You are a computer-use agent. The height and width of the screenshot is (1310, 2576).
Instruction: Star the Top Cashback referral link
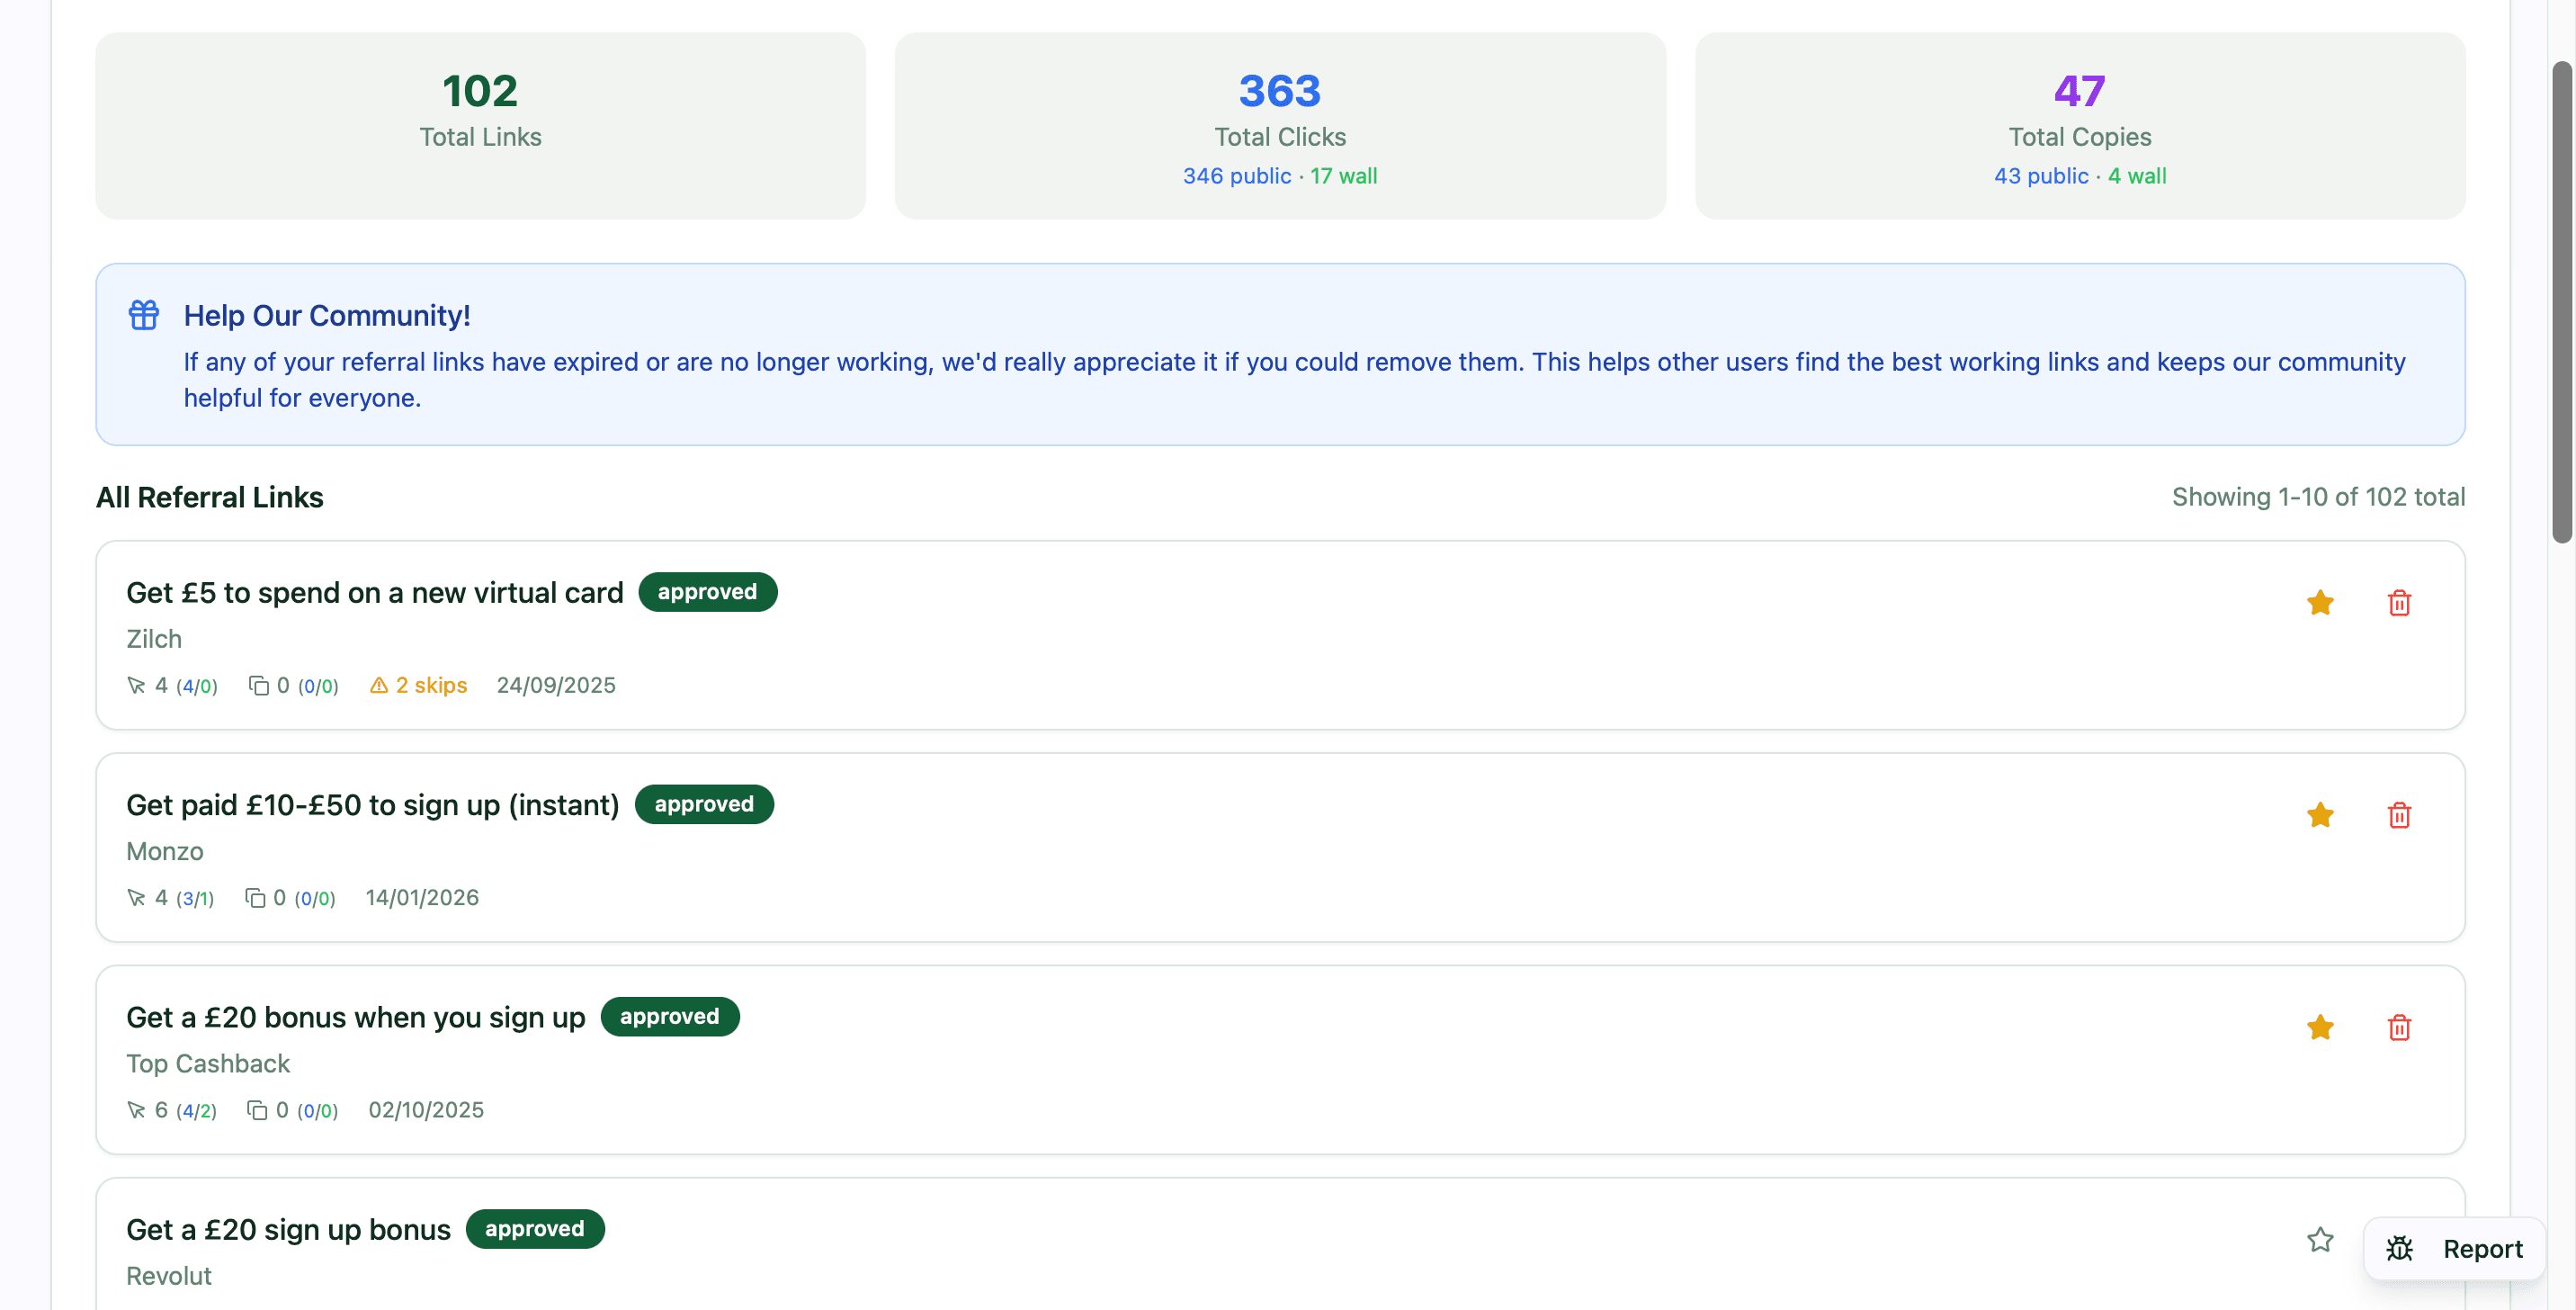[x=2320, y=1027]
